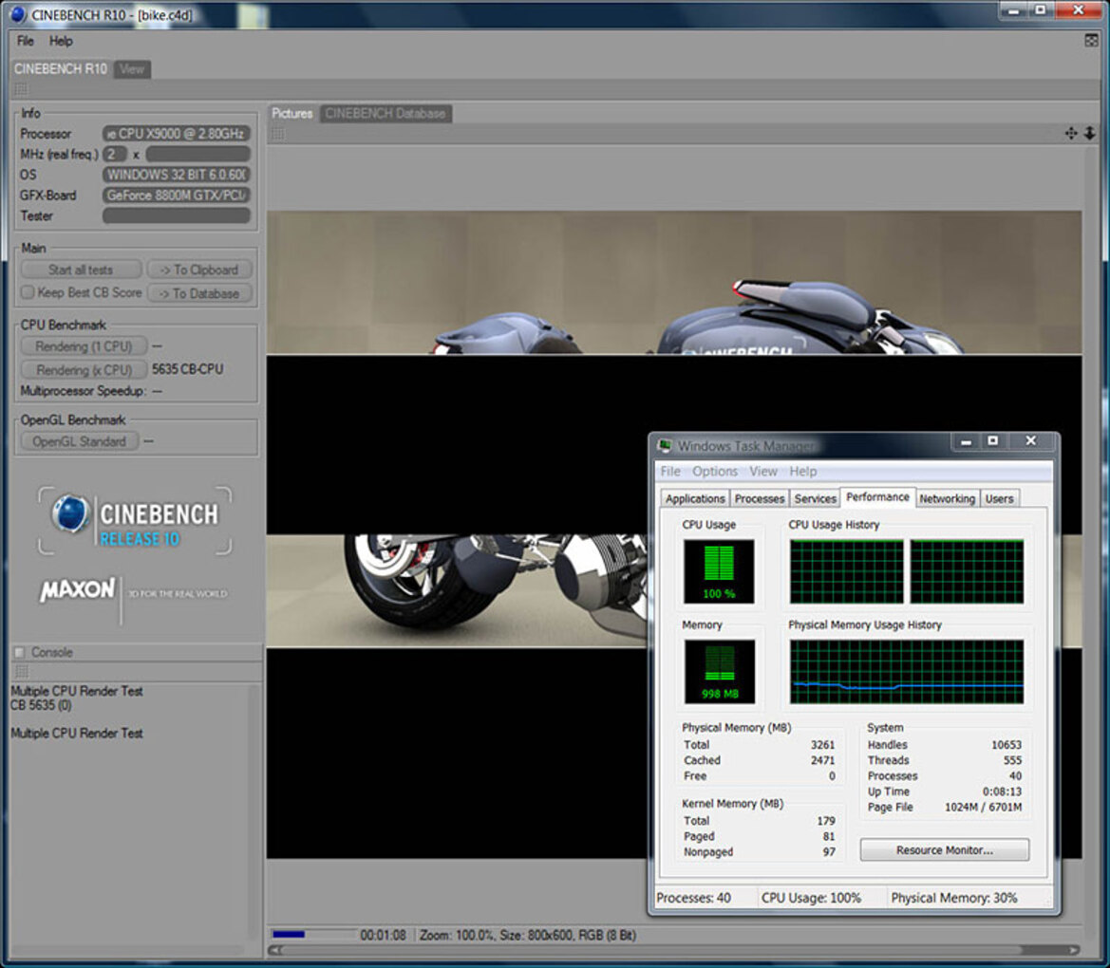Click the empty Tester input field
Image resolution: width=1110 pixels, height=968 pixels.
(176, 215)
